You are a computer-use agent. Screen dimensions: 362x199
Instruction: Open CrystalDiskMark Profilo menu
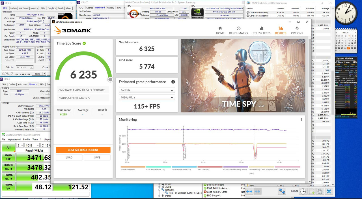click(27, 140)
